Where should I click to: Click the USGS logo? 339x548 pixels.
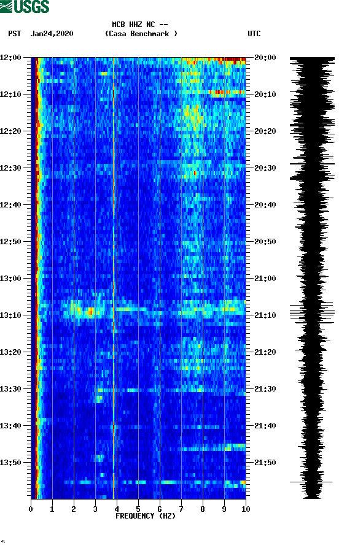25,7
